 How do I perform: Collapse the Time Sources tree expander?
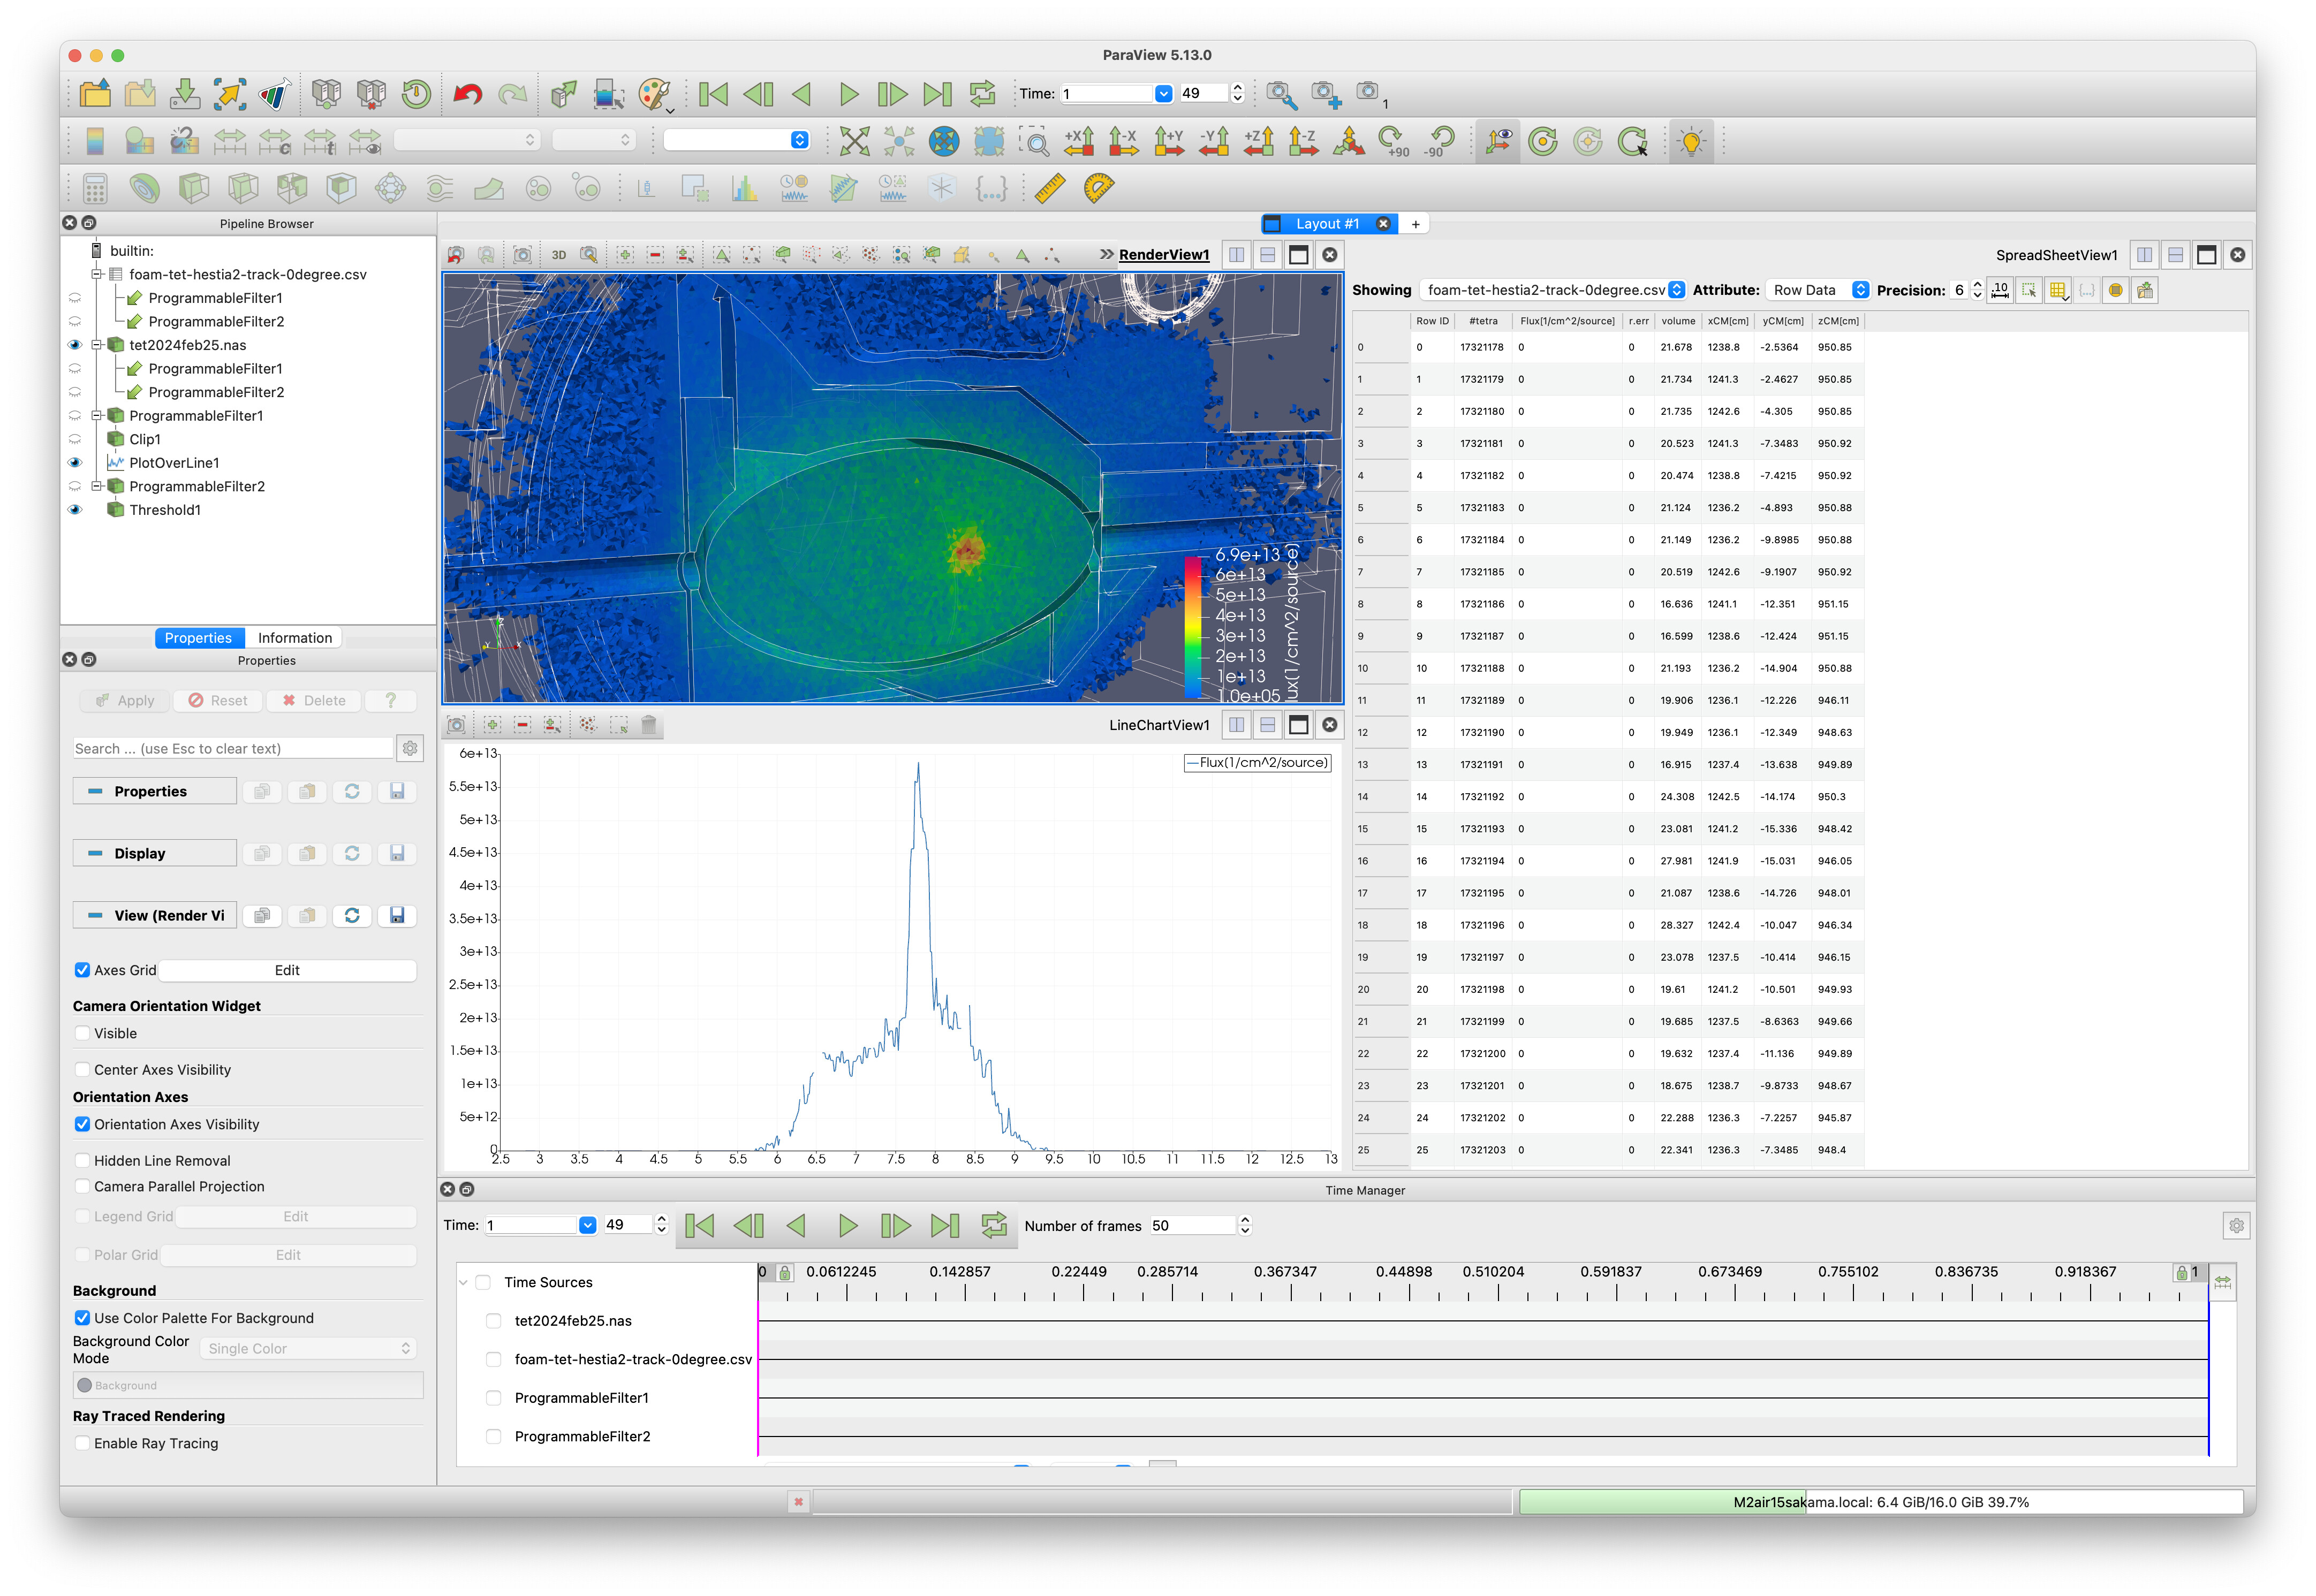pos(463,1282)
